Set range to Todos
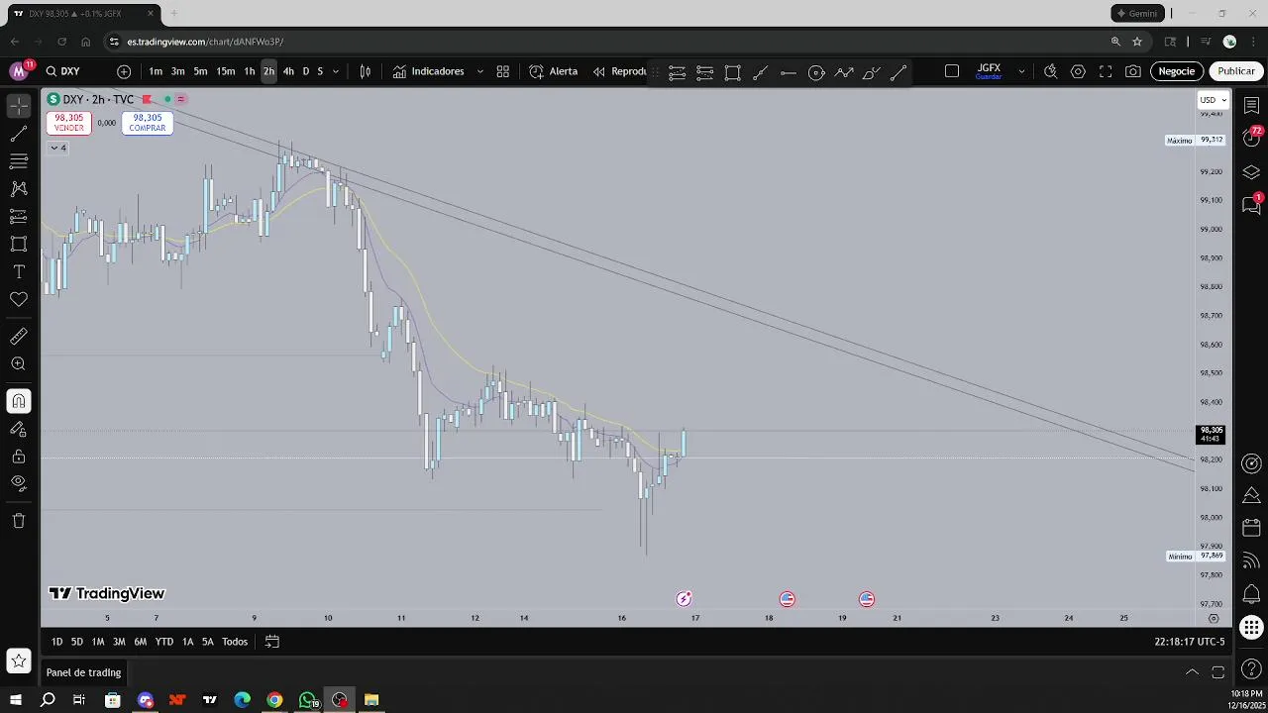Image resolution: width=1268 pixels, height=713 pixels. point(235,642)
